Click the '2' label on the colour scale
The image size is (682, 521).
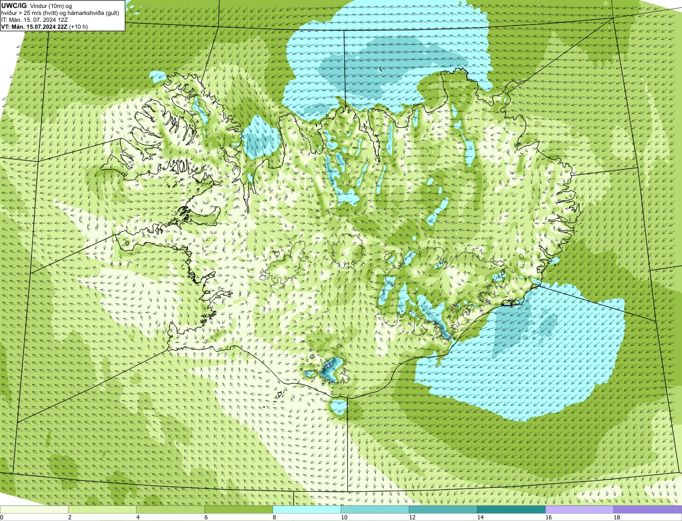pos(70,517)
